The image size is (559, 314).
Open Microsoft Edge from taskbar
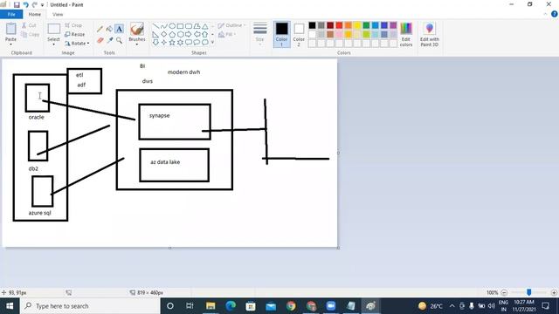[231, 306]
